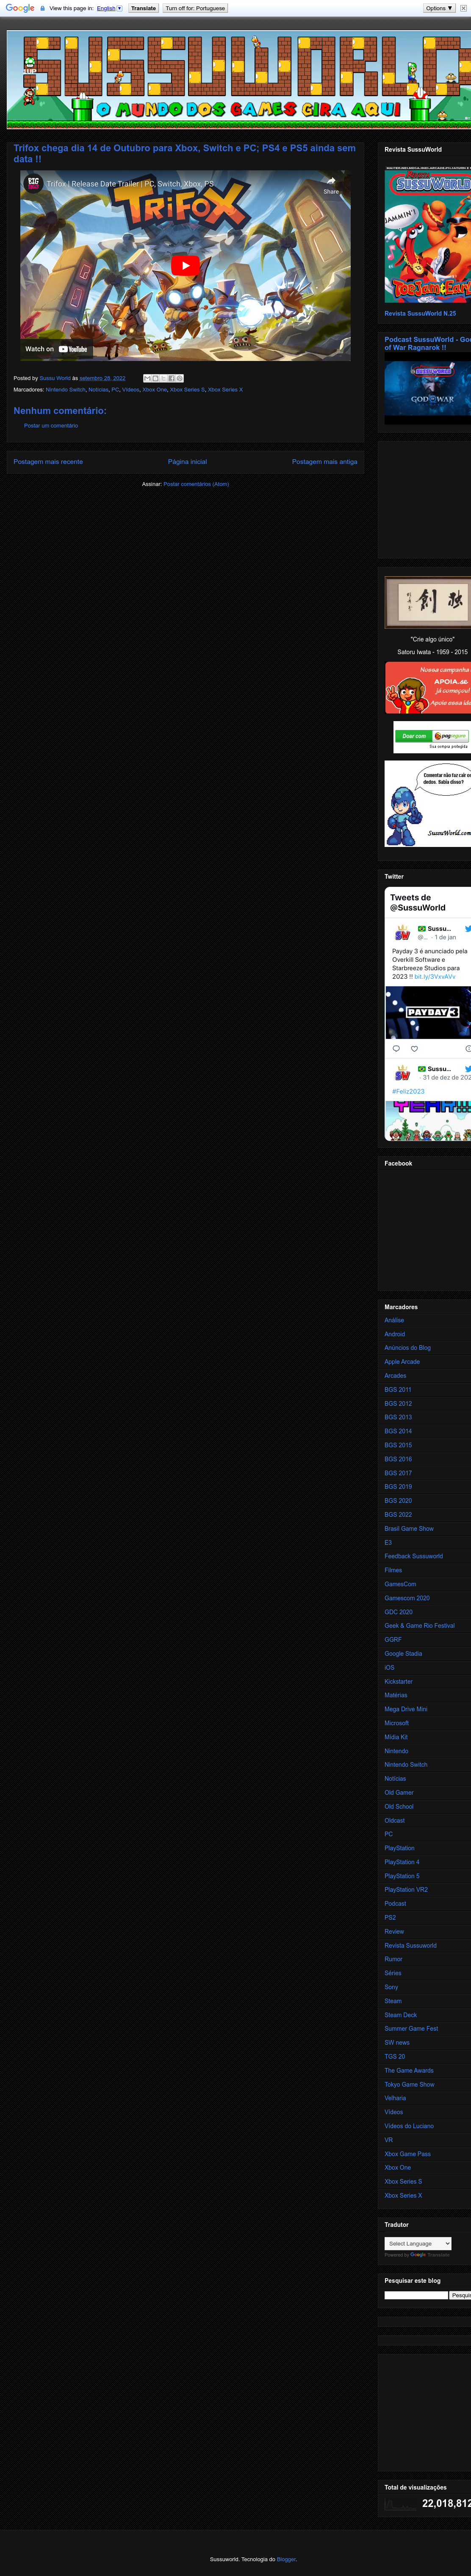Click the blog search input field
This screenshot has height=2576, width=471.
coord(416,2295)
